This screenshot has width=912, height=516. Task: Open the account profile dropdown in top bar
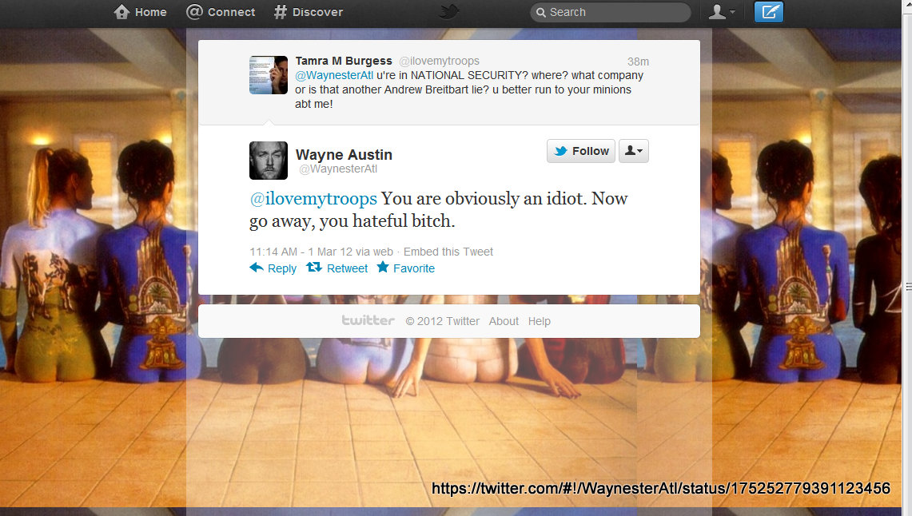tap(721, 12)
